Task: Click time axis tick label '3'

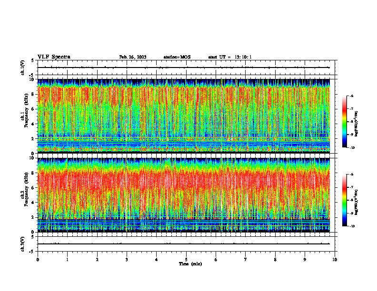Action: pos(127,260)
